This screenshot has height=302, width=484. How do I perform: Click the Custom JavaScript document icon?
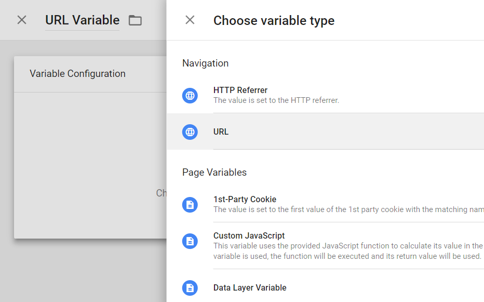[190, 241]
